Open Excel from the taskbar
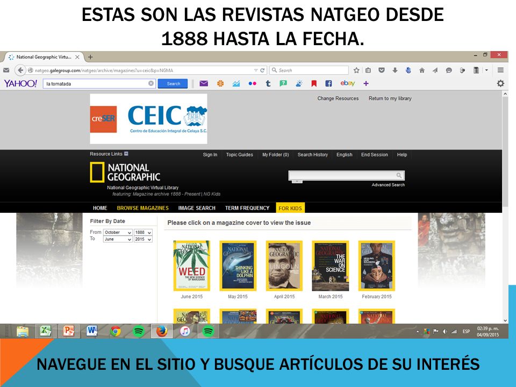This screenshot has height=387, width=516. coord(45,331)
